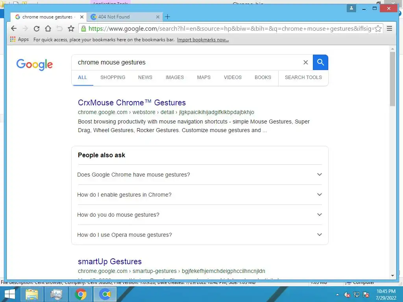Focus the Google search text field
403x302 pixels.
[x=188, y=62]
